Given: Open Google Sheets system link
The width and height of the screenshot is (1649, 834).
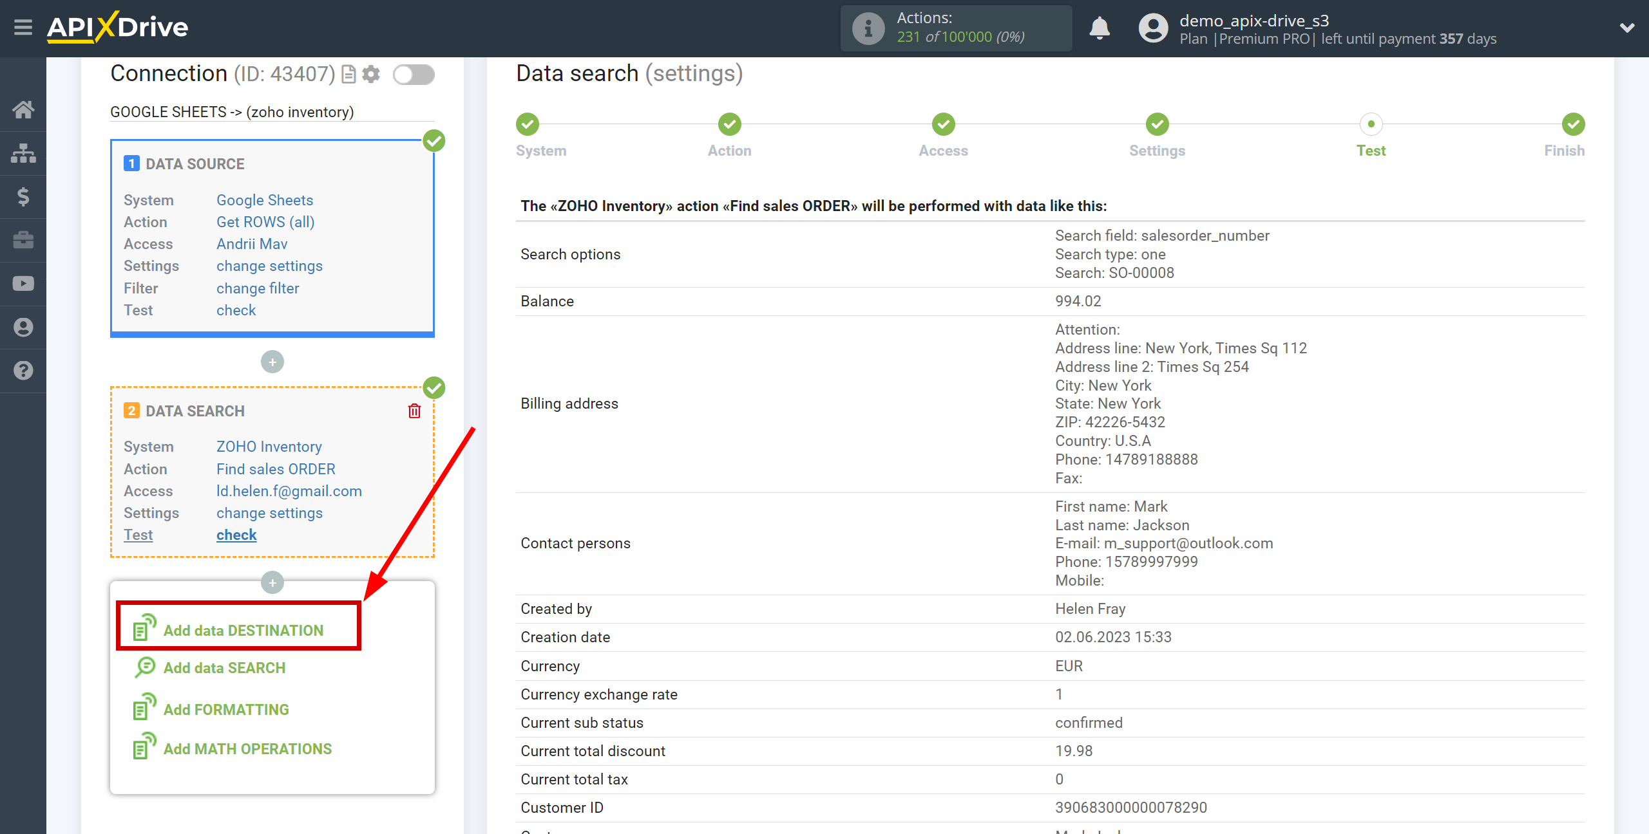Looking at the screenshot, I should [x=265, y=200].
